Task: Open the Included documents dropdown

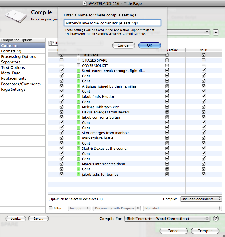Action: tap(201, 199)
